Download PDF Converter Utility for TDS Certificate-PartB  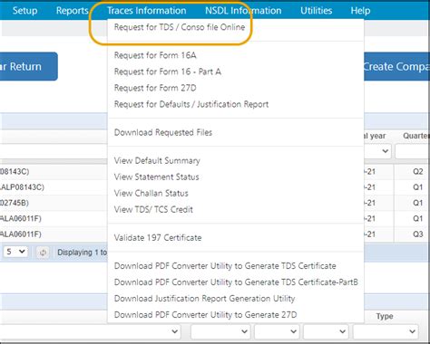coord(236,282)
